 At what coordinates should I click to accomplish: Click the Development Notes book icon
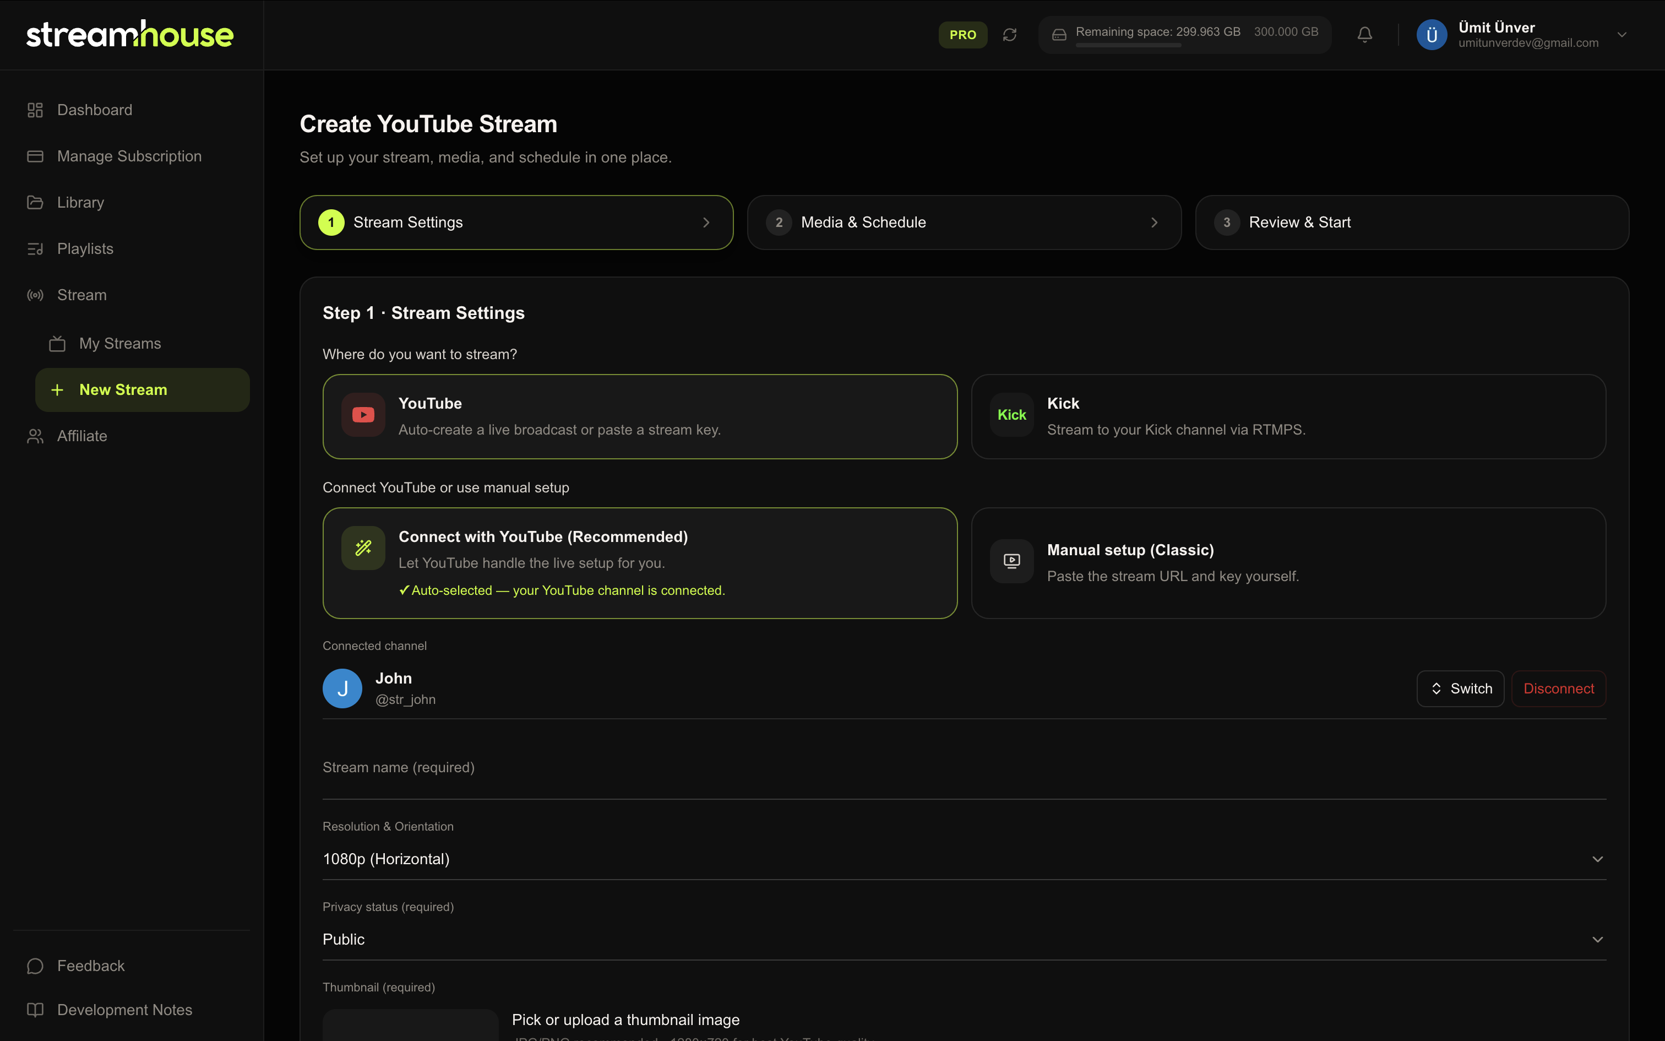[35, 1009]
